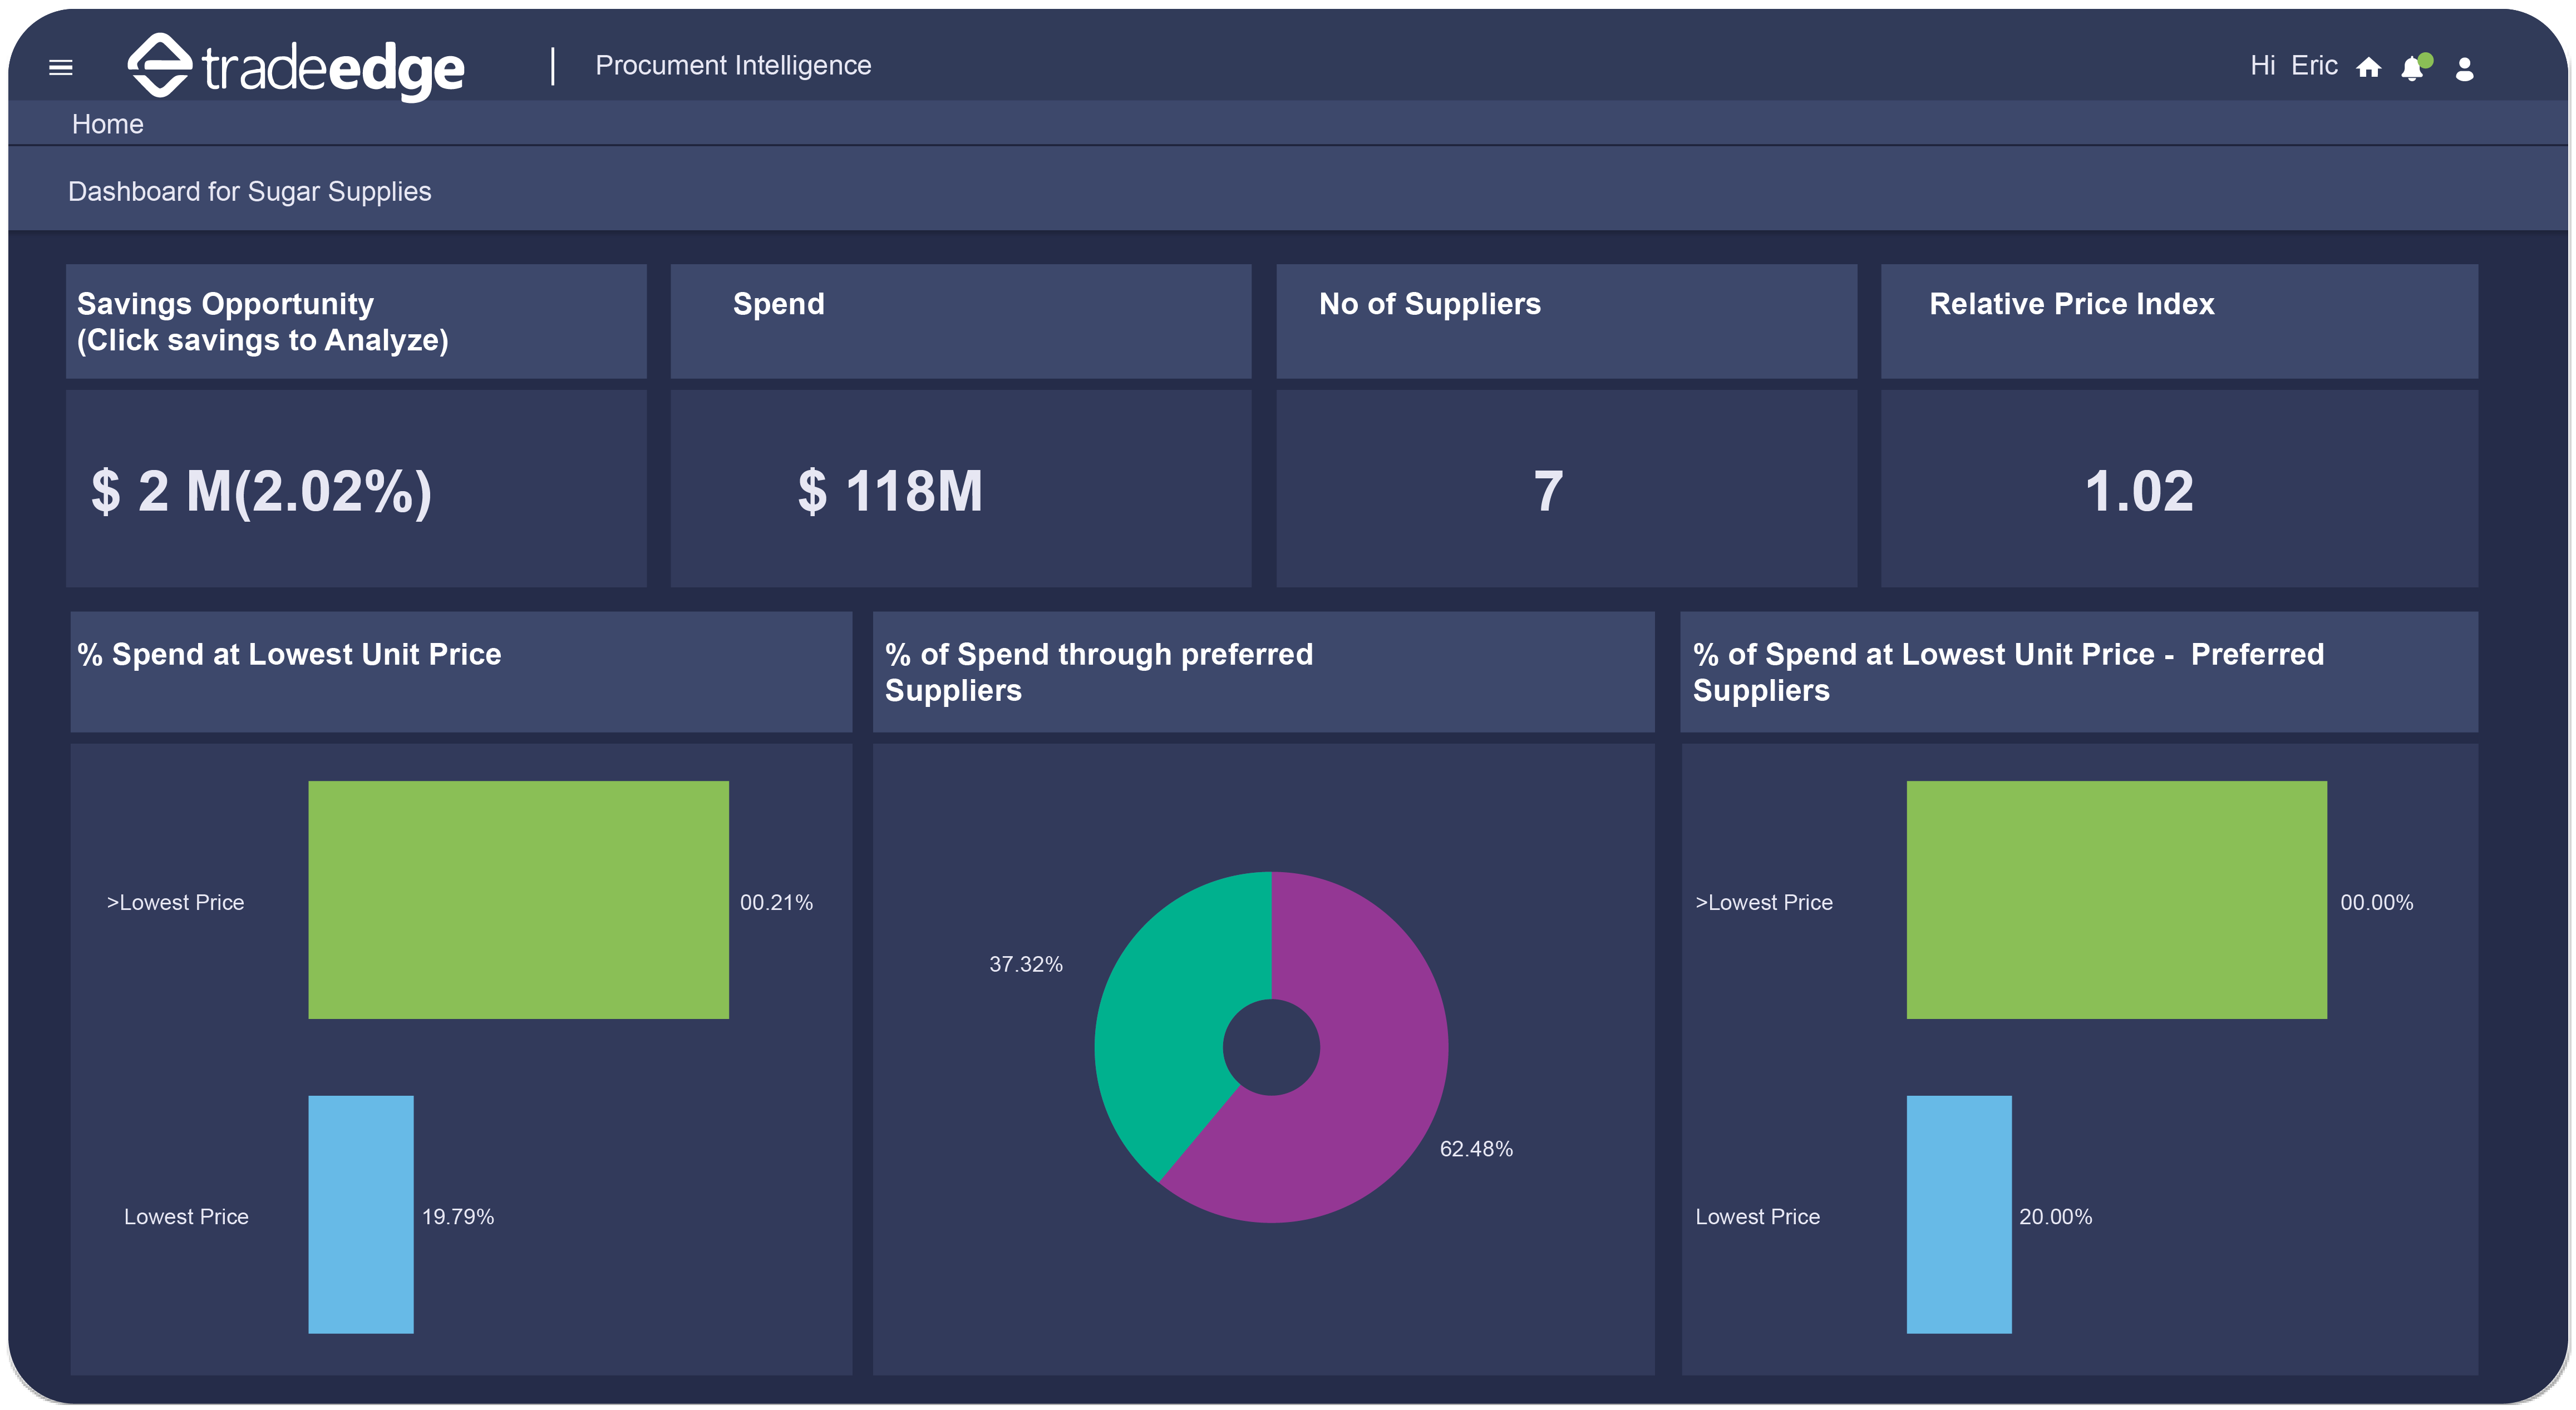
Task: Click the No of Suppliers value 7
Action: pos(1548,491)
